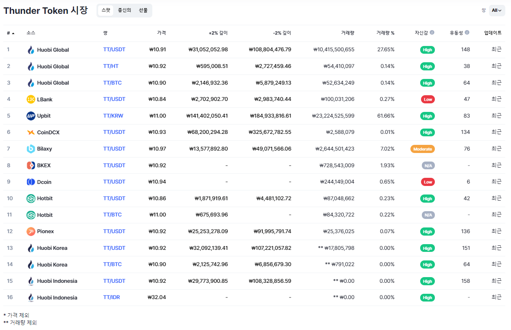
Task: Click the +2% 깊이 column header
Action: [218, 33]
